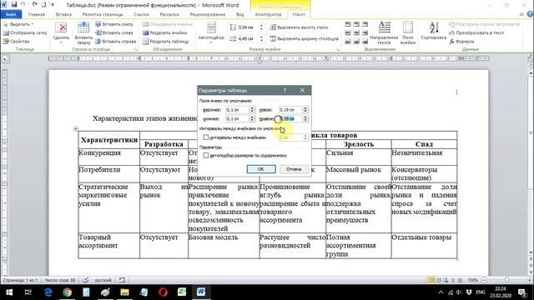Align cell text top right
Image resolution: width=534 pixels, height=300 pixels.
pyautogui.click(x=365, y=24)
